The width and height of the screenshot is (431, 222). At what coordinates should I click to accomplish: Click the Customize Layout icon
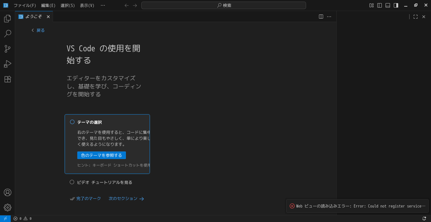pos(371,5)
